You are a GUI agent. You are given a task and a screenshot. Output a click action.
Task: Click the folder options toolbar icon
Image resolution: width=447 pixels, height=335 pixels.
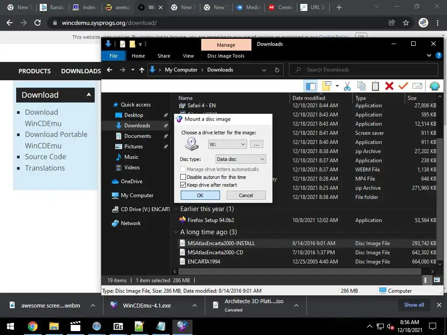pos(327,86)
